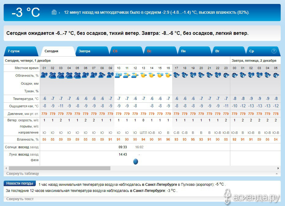
Task: Click tomorrow's cloud icon for hour 03
Action: [x=259, y=75]
